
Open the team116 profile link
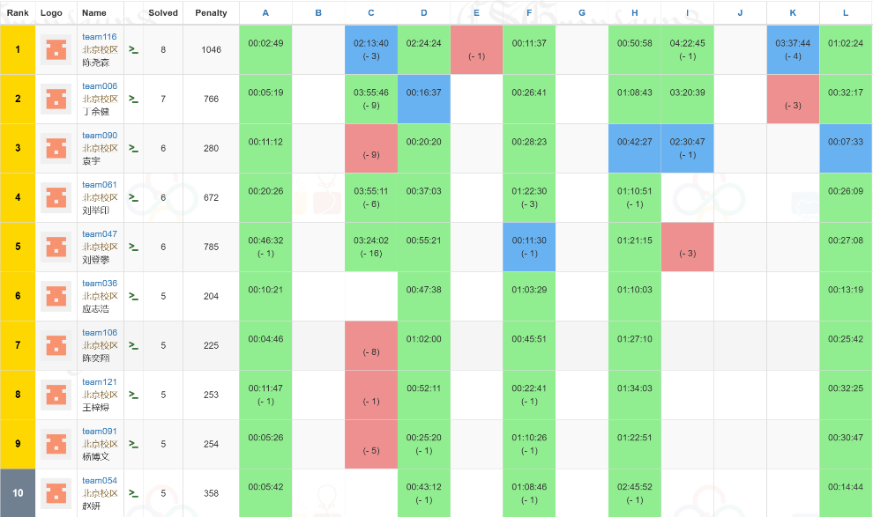tap(99, 37)
